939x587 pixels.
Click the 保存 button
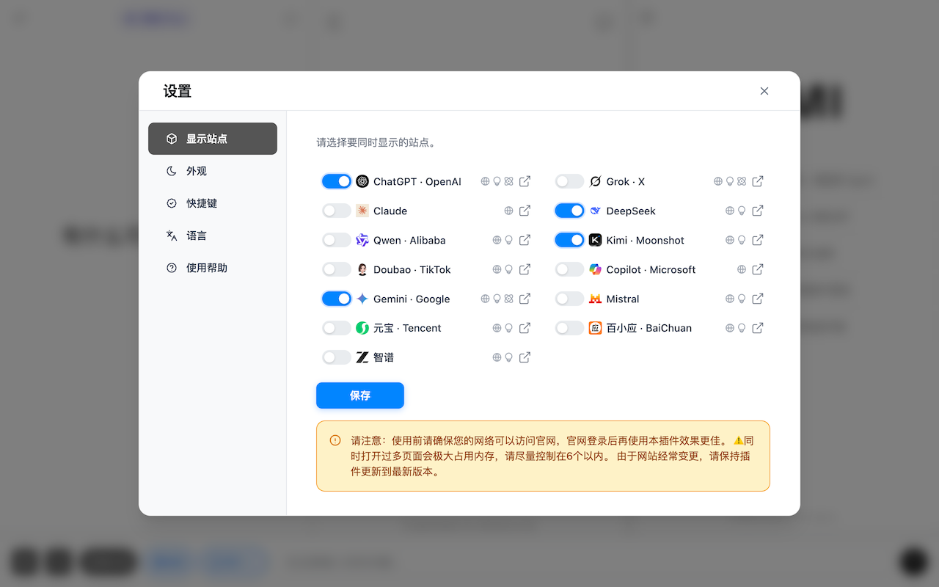click(360, 395)
